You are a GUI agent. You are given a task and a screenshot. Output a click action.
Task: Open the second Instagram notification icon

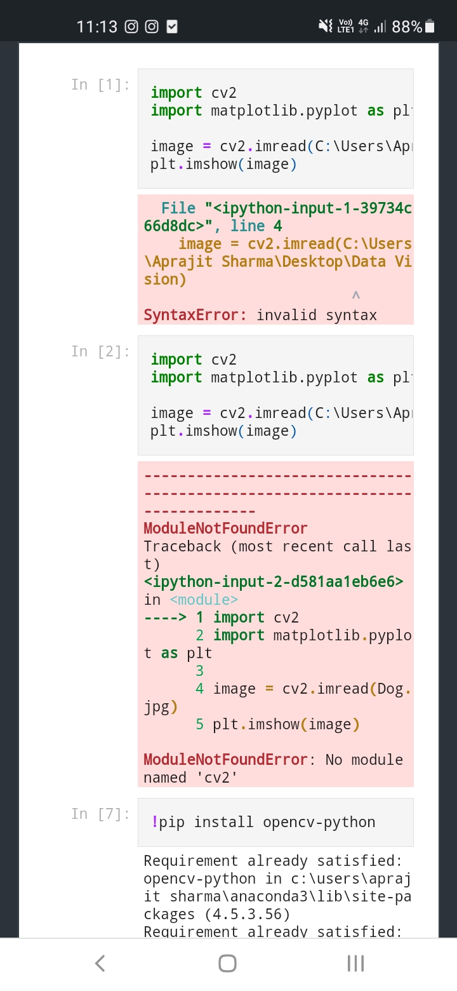pyautogui.click(x=150, y=27)
